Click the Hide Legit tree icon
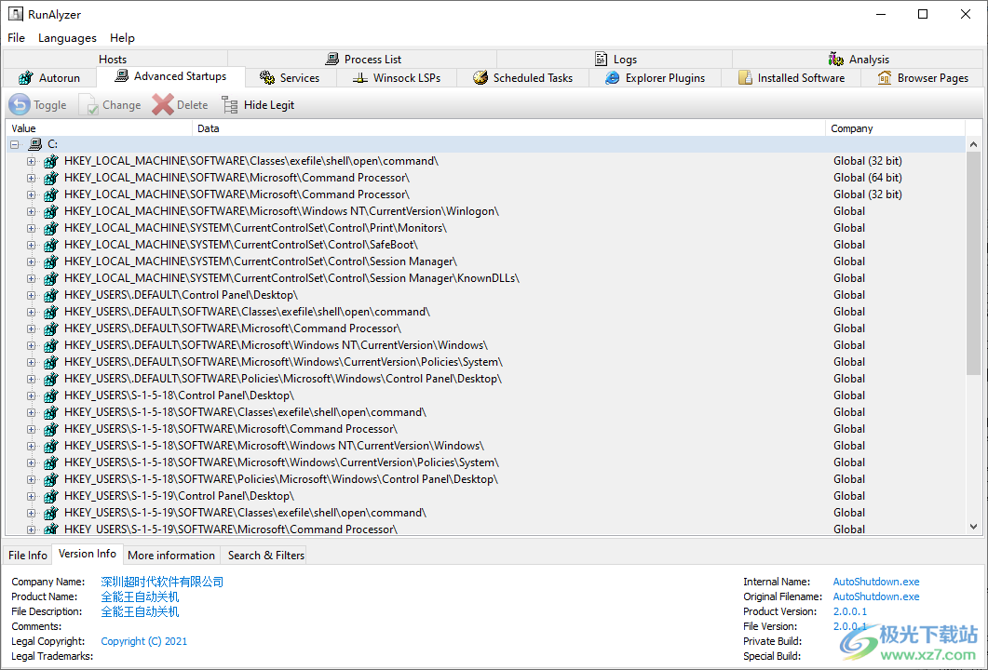Screen dimensions: 988x670 tap(230, 104)
